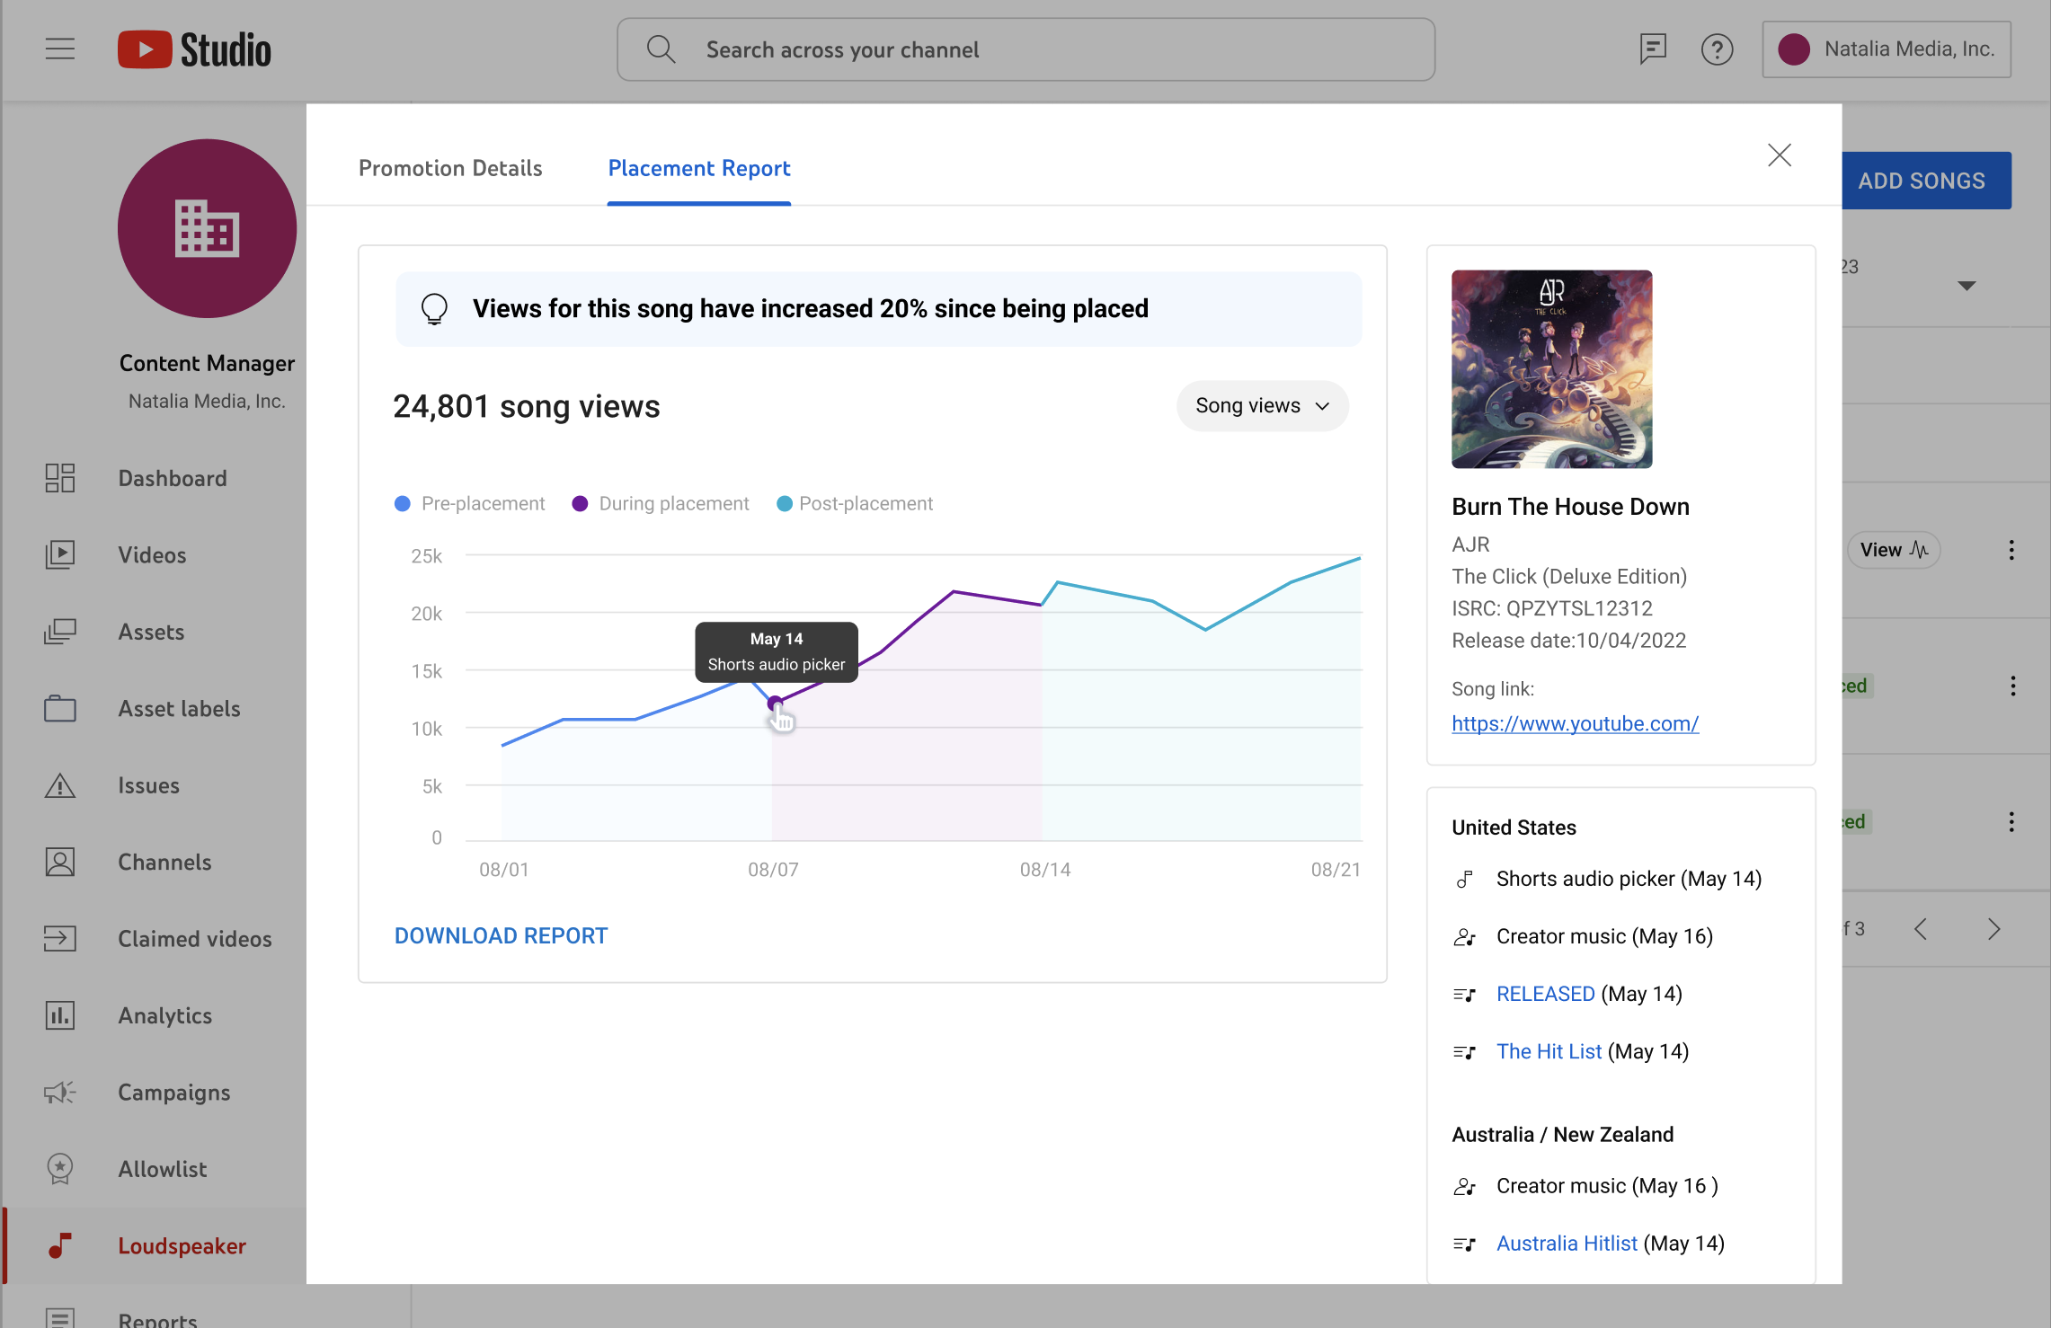
Task: Click the Claimed videos sidebar icon
Action: (x=59, y=939)
